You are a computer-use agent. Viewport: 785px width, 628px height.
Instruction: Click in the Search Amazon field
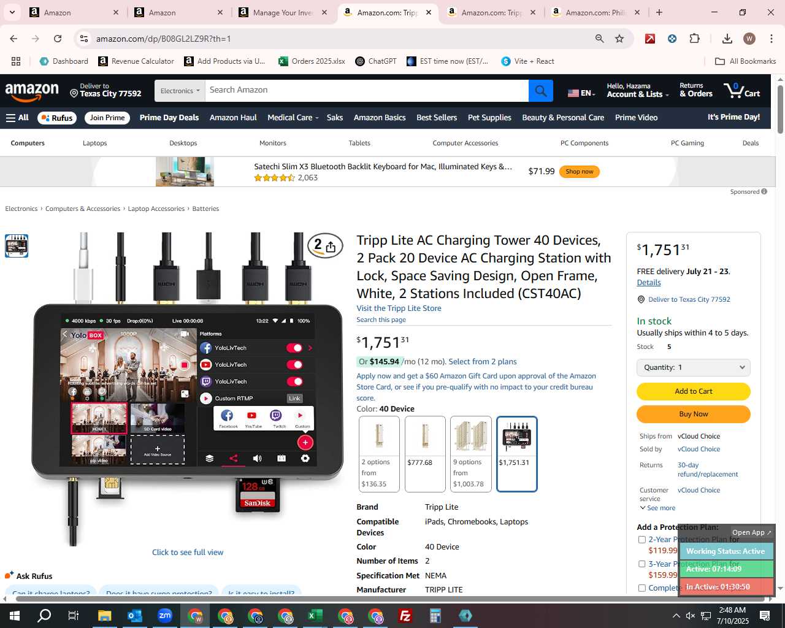pyautogui.click(x=366, y=91)
